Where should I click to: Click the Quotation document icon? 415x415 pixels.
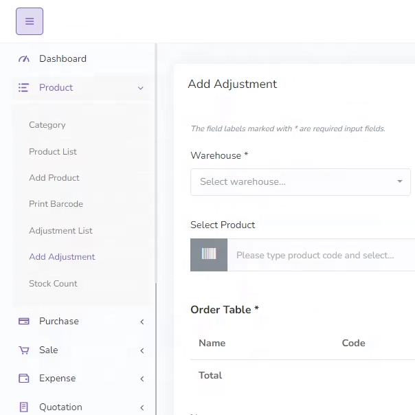coord(24,407)
